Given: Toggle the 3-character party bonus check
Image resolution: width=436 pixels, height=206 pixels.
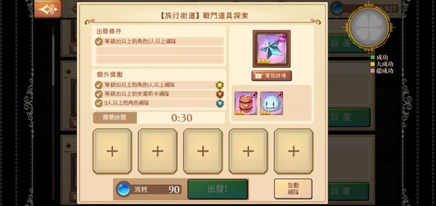Looking at the screenshot, I should (x=99, y=103).
